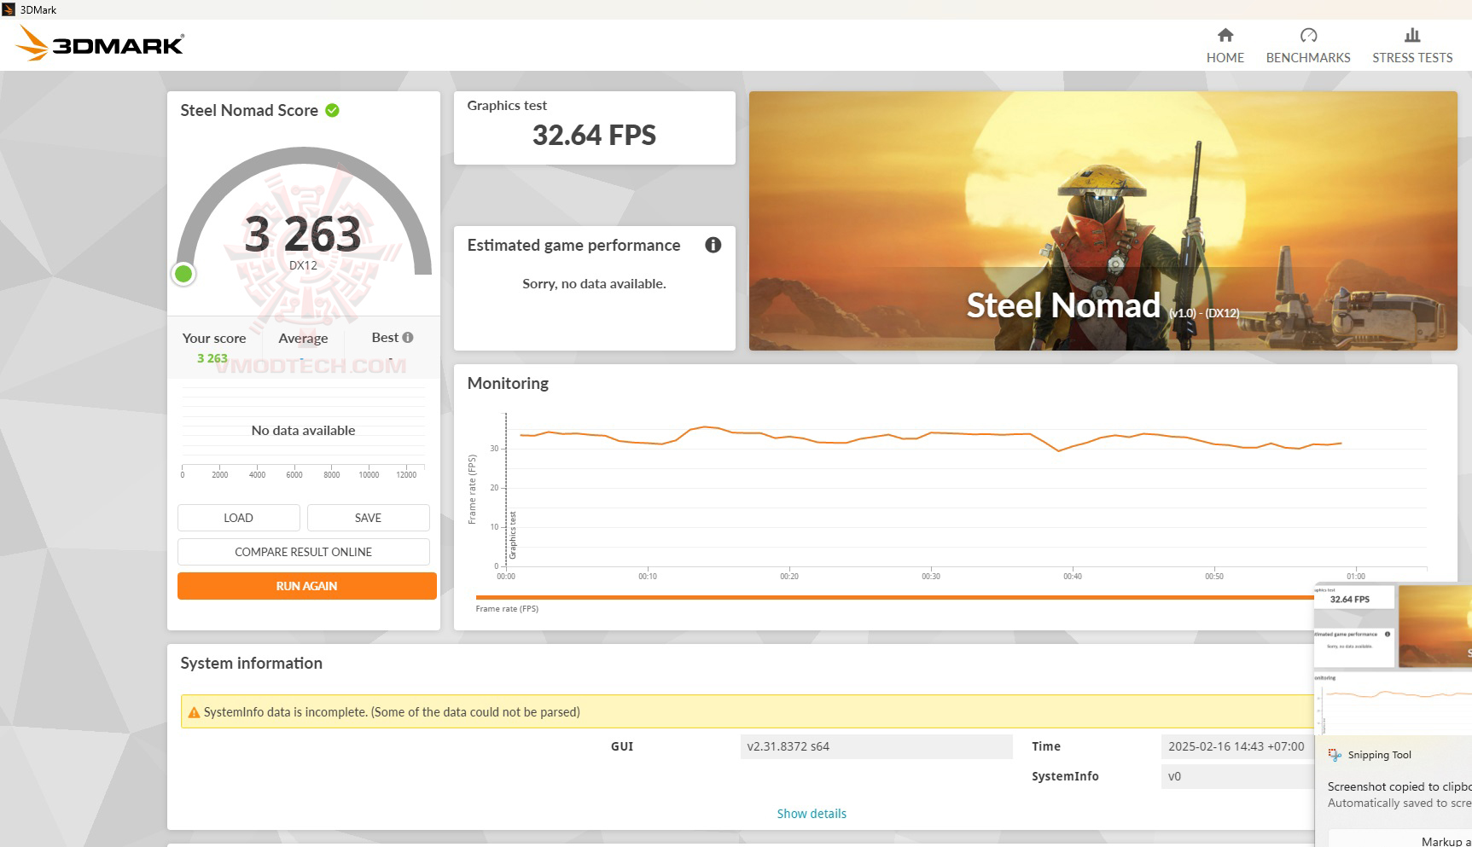This screenshot has width=1472, height=847.
Task: Open COMPARE RESULT ONLINE
Action: [303, 552]
